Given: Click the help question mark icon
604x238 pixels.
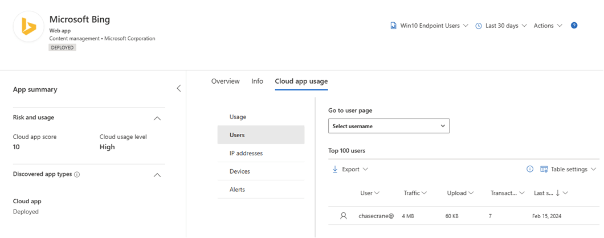Looking at the screenshot, I should [x=574, y=26].
